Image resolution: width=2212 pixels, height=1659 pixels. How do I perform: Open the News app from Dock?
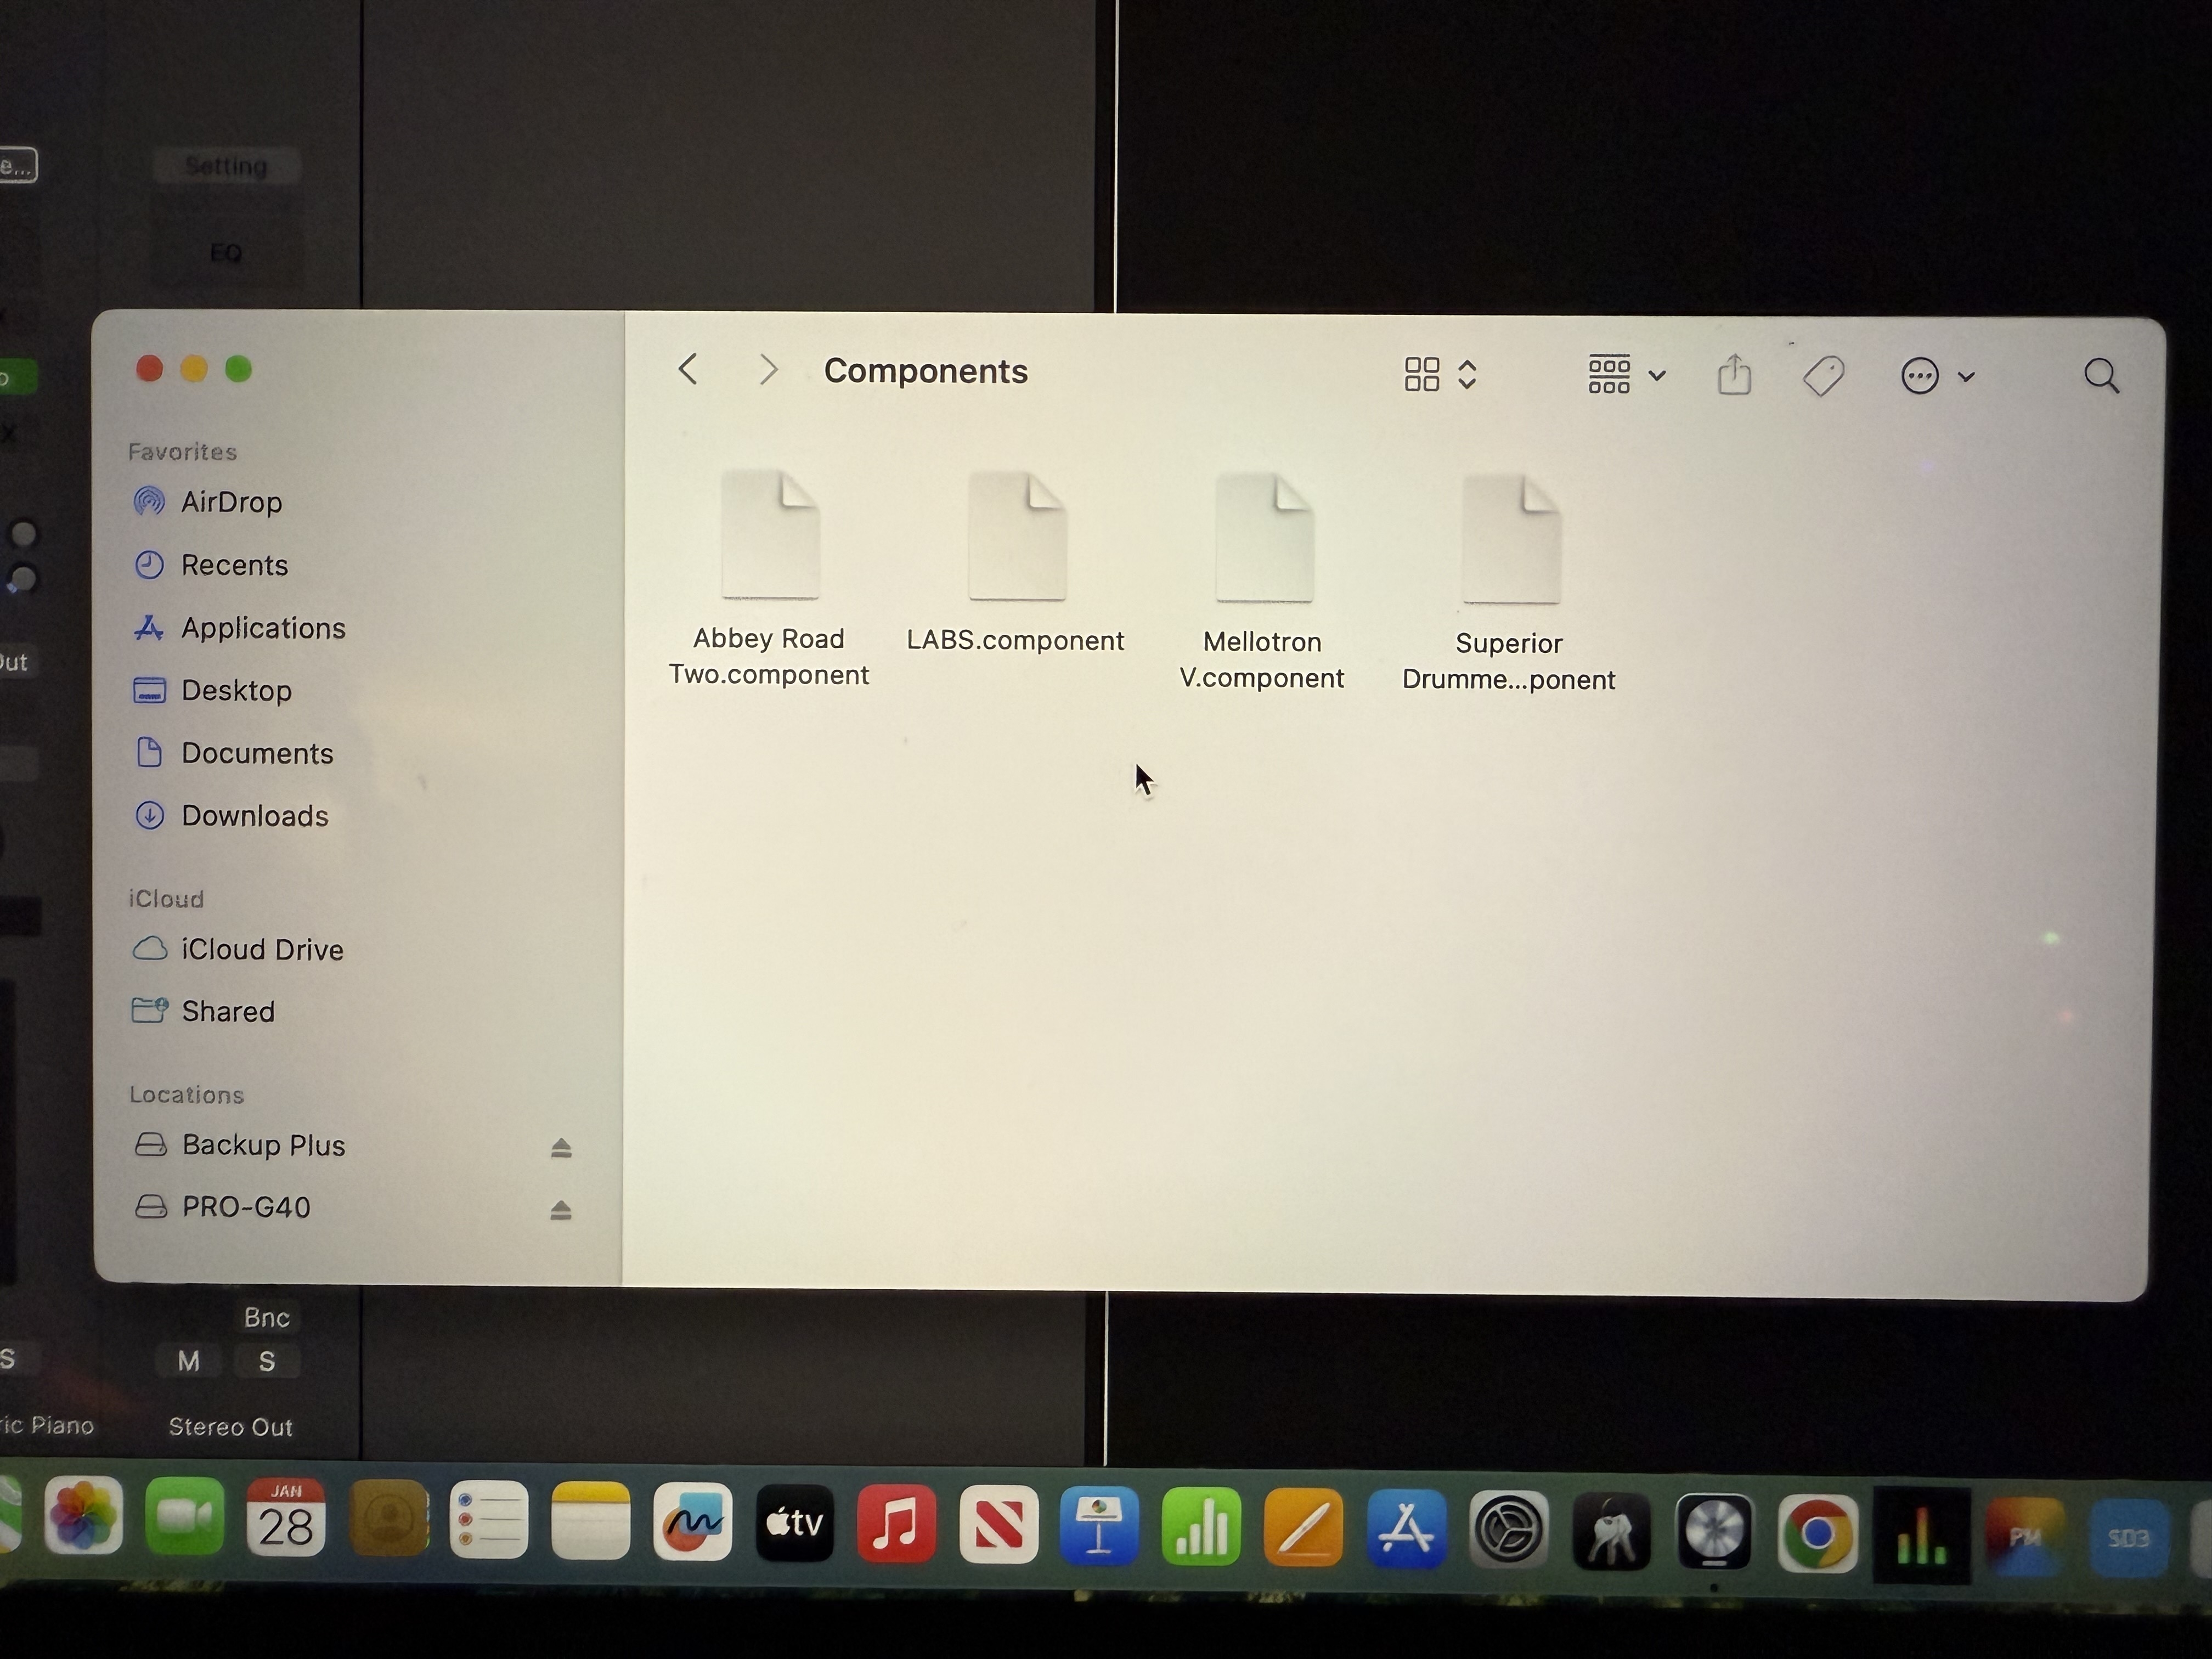coord(999,1525)
